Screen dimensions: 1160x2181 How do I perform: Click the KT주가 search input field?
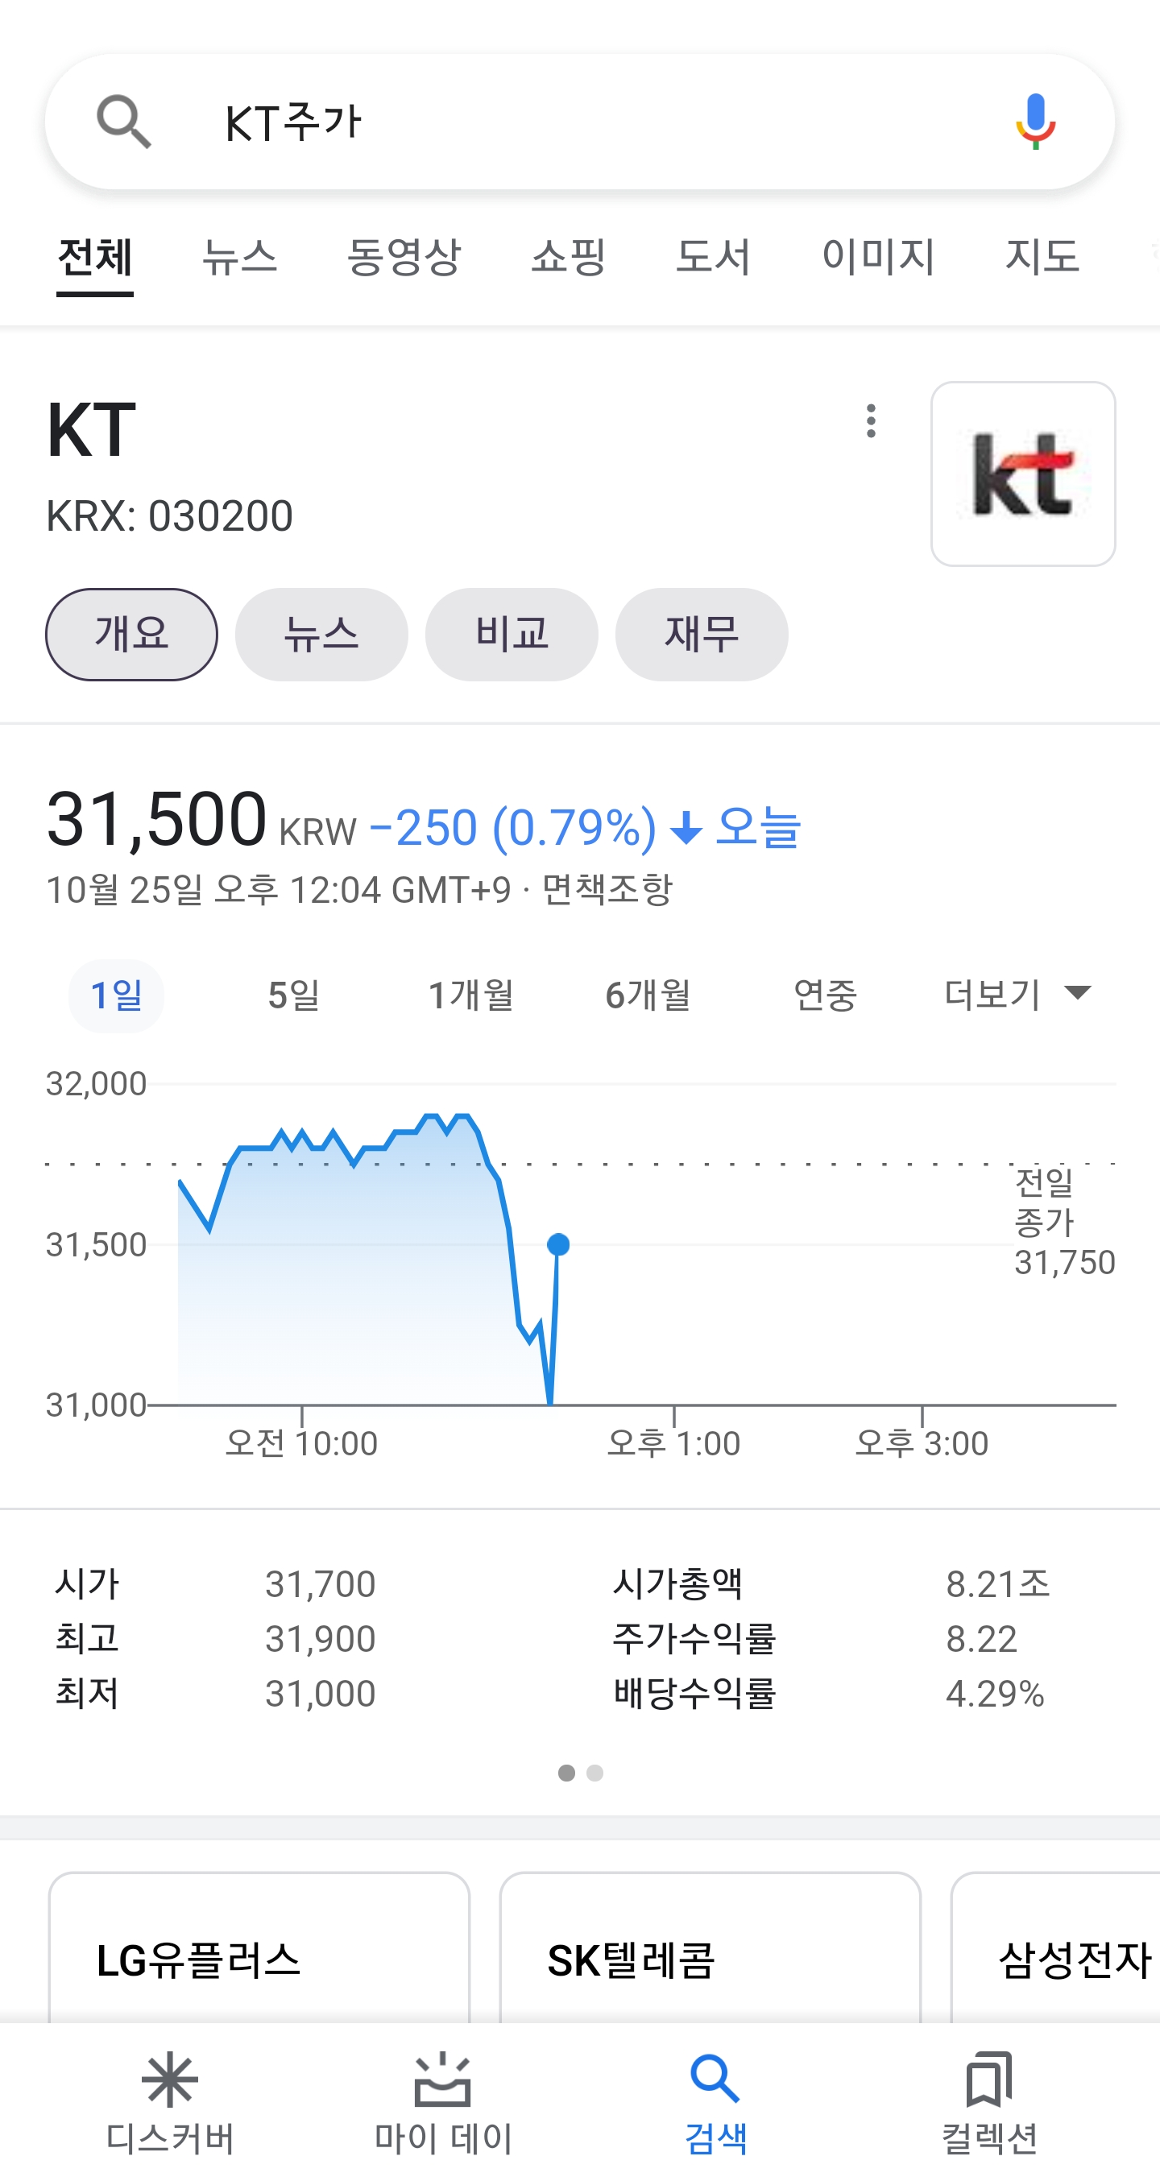[x=576, y=122]
